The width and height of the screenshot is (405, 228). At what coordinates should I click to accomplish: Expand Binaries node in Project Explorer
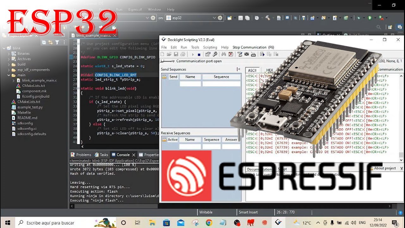tap(9, 54)
